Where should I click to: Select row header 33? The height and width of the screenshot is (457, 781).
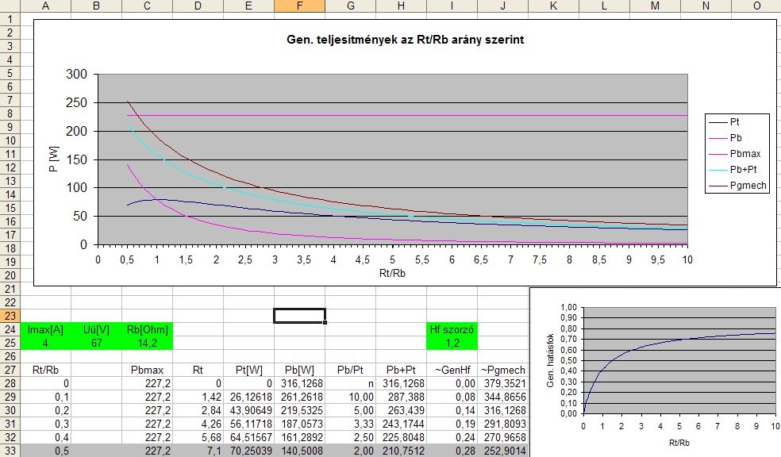(x=10, y=451)
